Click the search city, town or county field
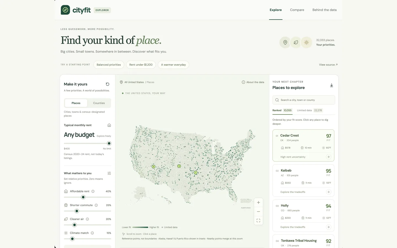The width and height of the screenshot is (397, 248). (x=304, y=100)
